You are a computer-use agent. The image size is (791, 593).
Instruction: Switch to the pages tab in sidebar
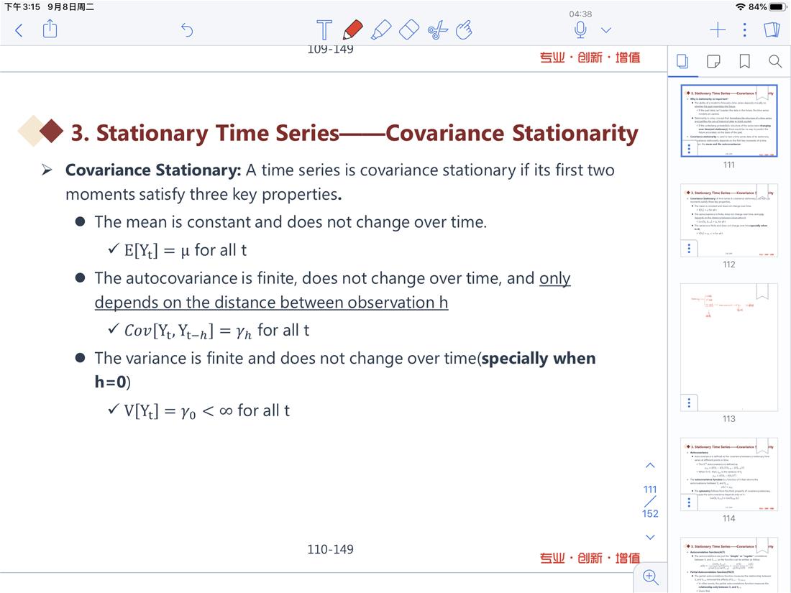click(x=682, y=62)
